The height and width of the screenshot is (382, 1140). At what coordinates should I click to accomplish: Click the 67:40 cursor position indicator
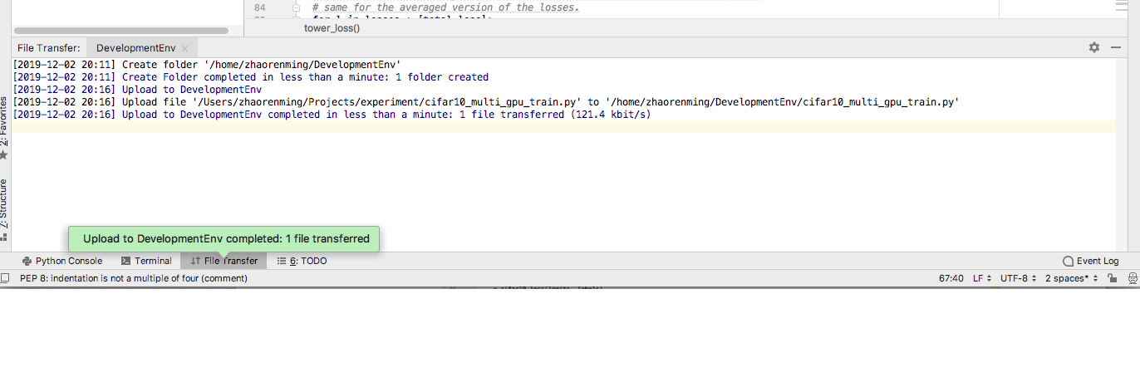pyautogui.click(x=951, y=278)
